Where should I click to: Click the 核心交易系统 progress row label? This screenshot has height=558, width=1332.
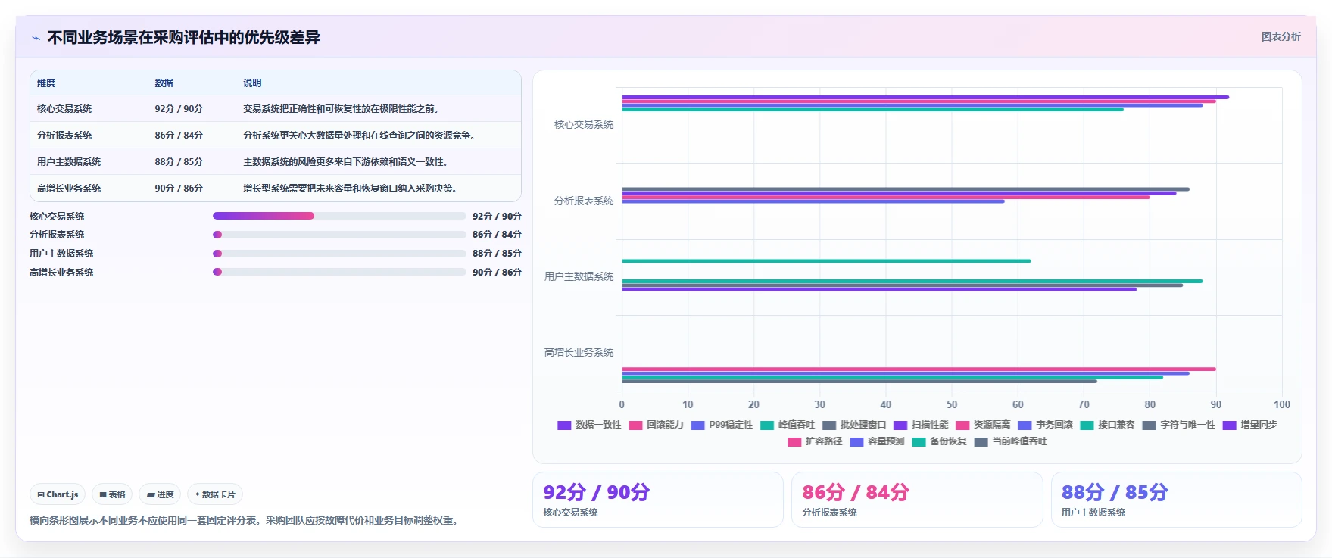click(x=57, y=217)
